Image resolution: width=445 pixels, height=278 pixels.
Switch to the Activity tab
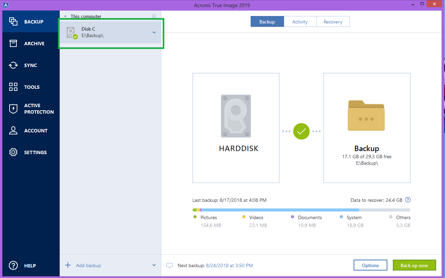[x=300, y=22]
